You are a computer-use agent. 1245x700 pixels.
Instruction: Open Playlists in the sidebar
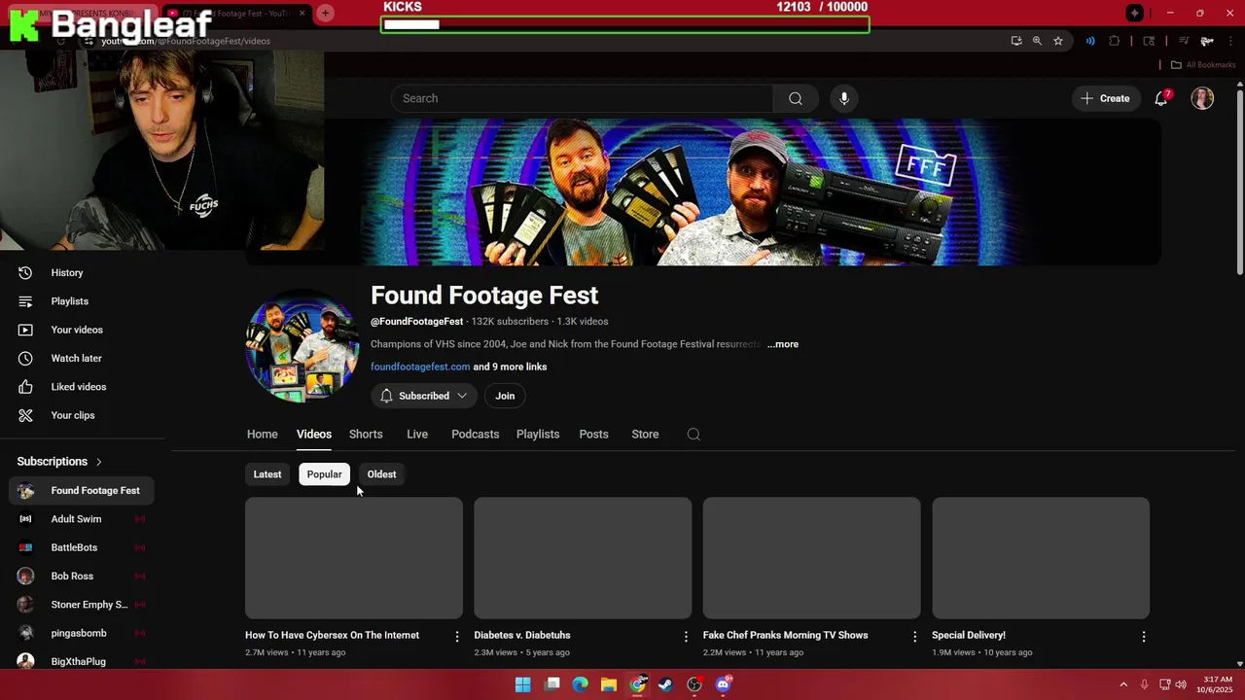coord(82,301)
